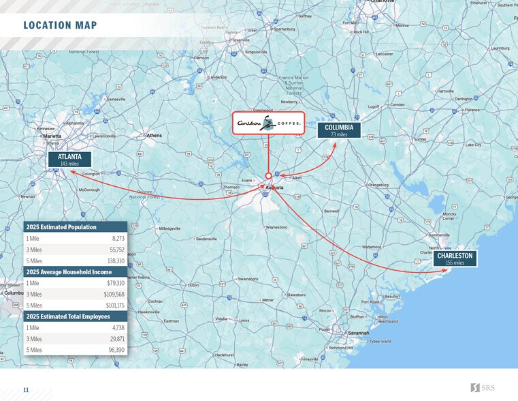Select the ATLANTA 143 miles label
Screen dimensions: 518x401
[x=70, y=160]
